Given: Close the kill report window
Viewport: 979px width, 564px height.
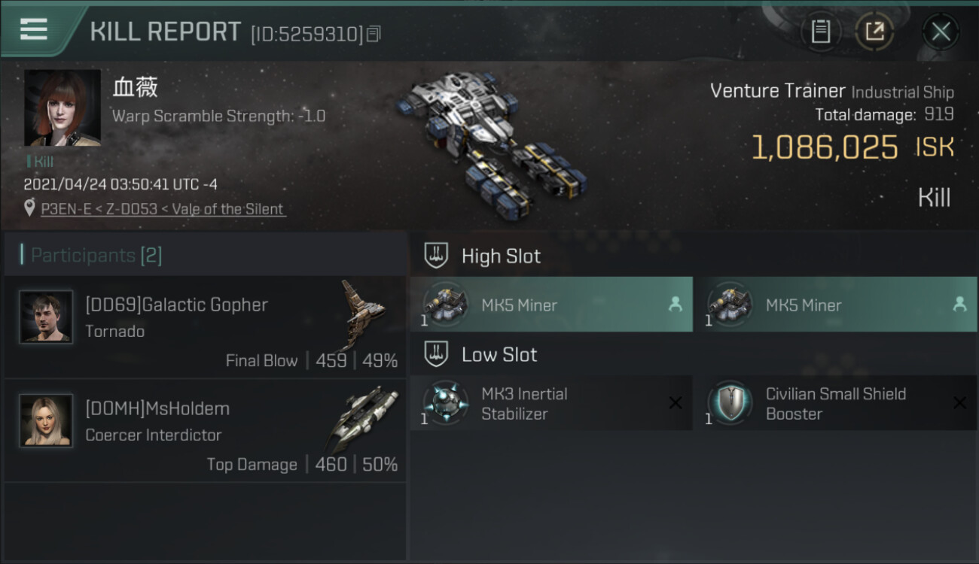Looking at the screenshot, I should pos(941,32).
